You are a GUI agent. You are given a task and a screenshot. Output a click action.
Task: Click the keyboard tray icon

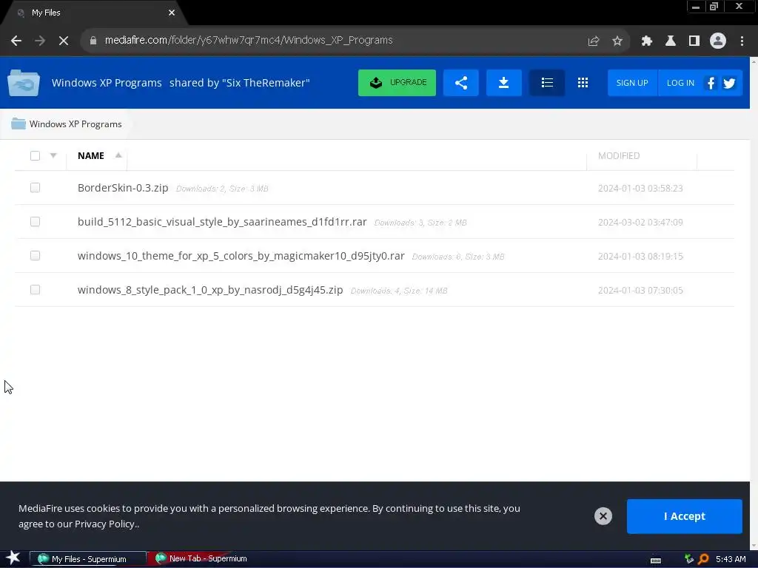[x=656, y=560]
